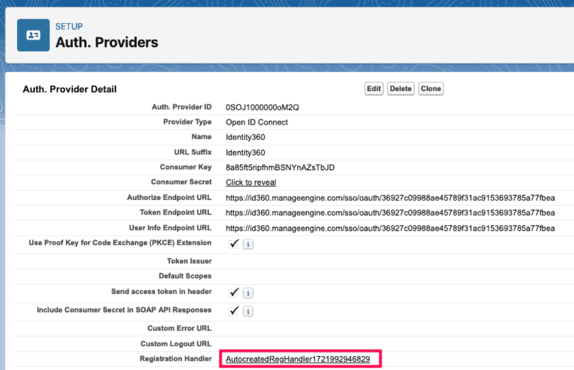The image size is (574, 370).
Task: Reveal the Consumer Secret
Action: 250,182
